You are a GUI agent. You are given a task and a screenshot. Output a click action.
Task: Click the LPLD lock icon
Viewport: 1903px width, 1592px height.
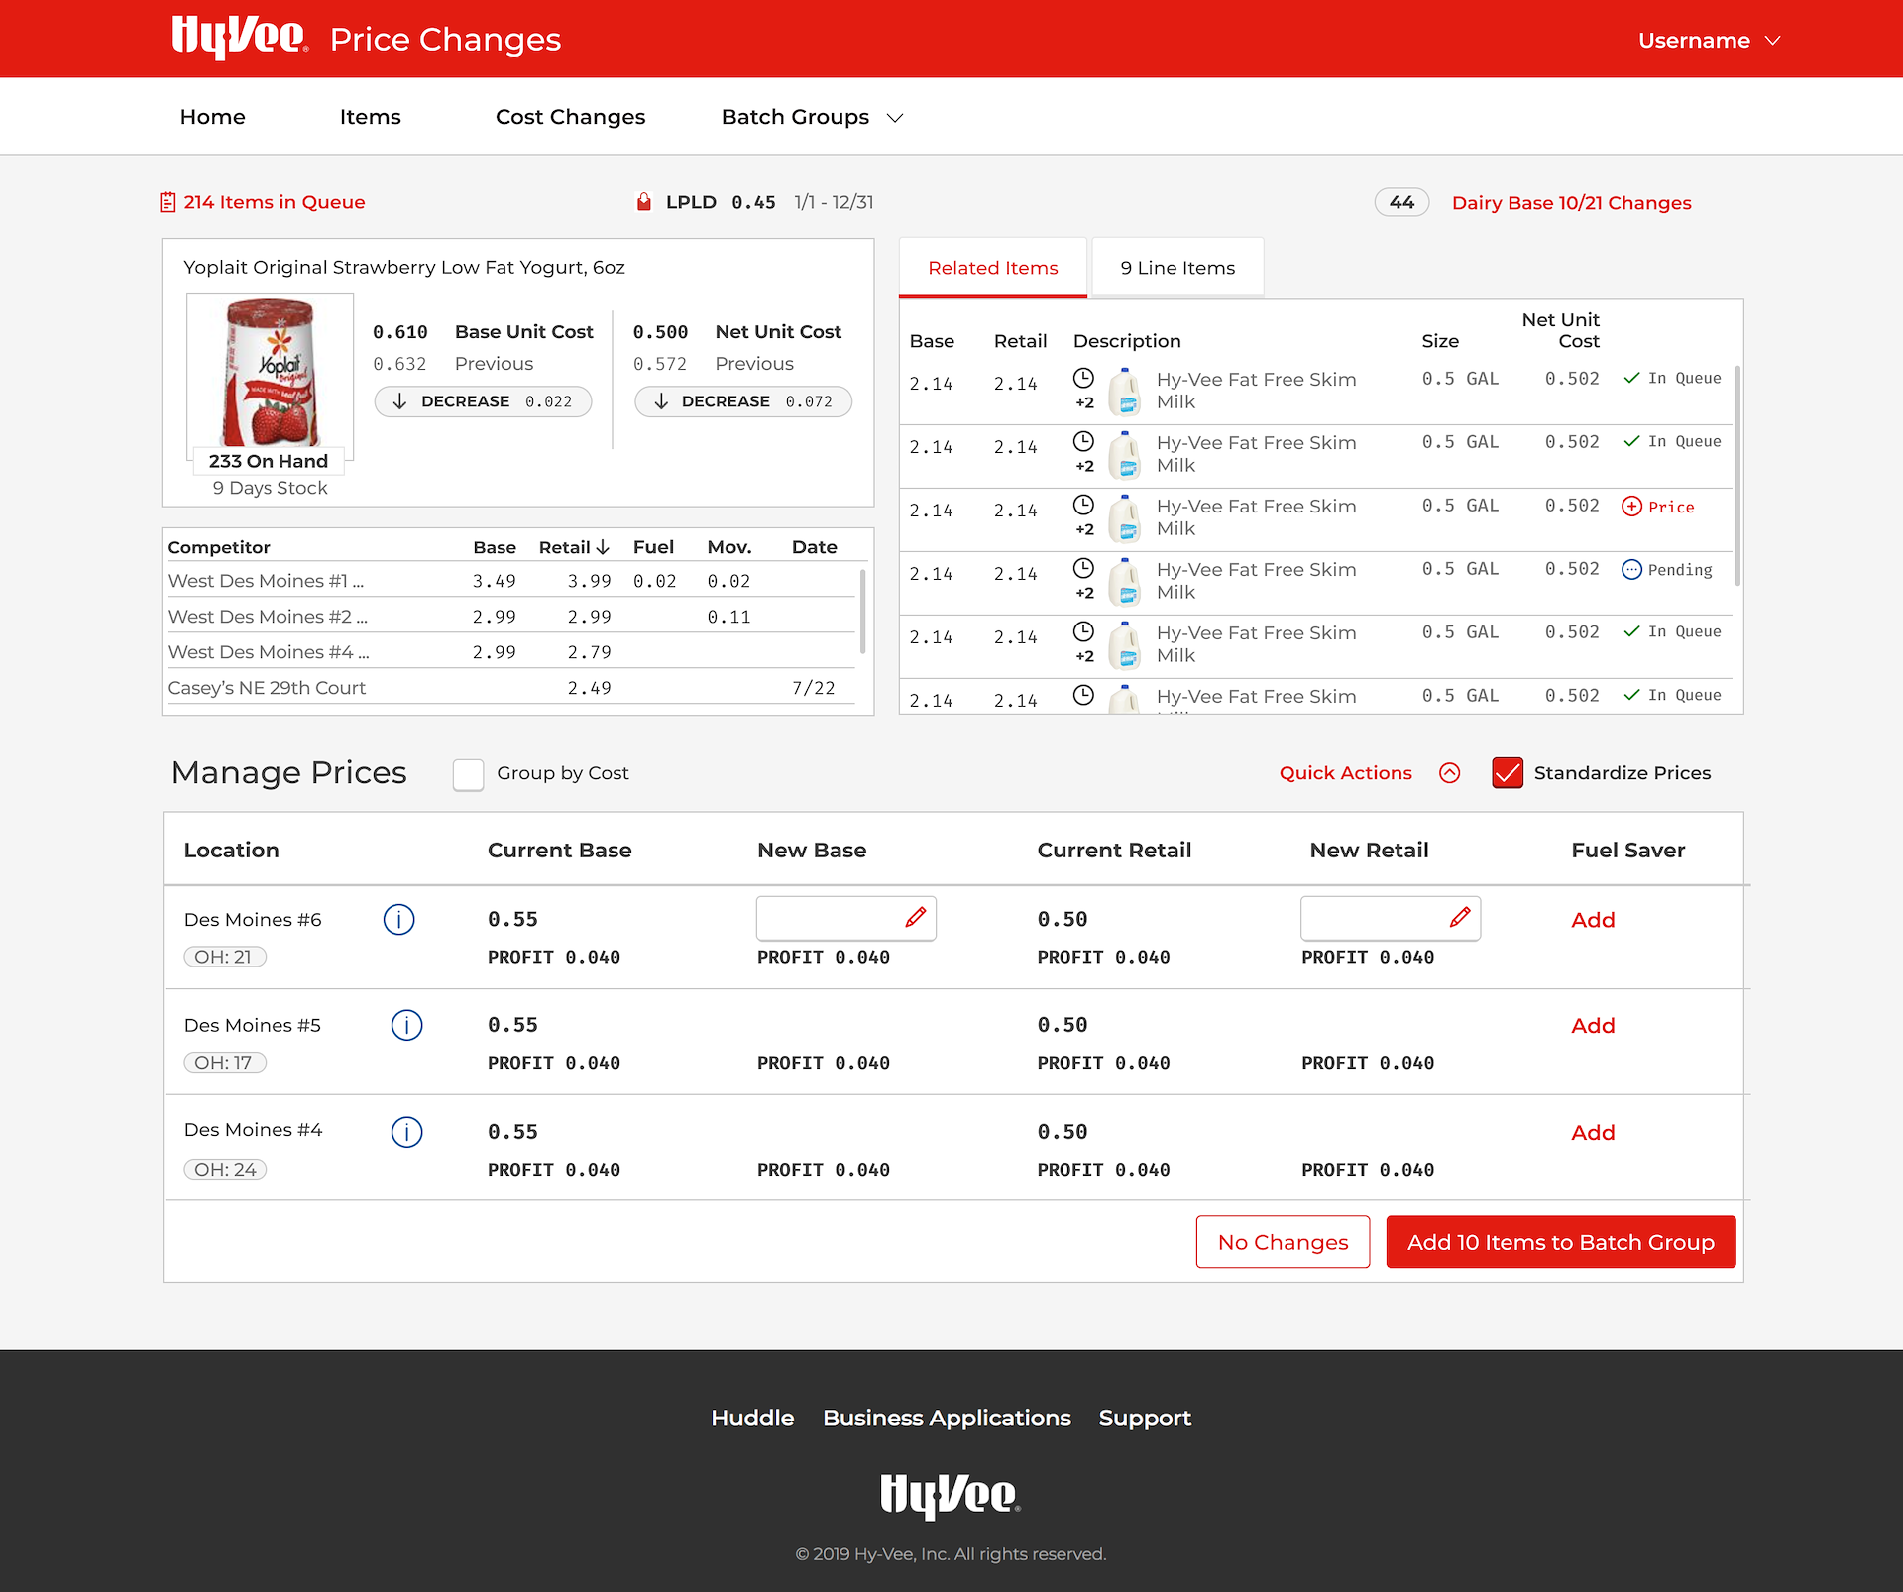644,202
